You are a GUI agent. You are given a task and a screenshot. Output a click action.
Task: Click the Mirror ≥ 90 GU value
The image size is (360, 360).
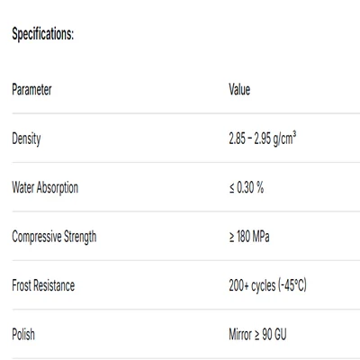tap(257, 334)
